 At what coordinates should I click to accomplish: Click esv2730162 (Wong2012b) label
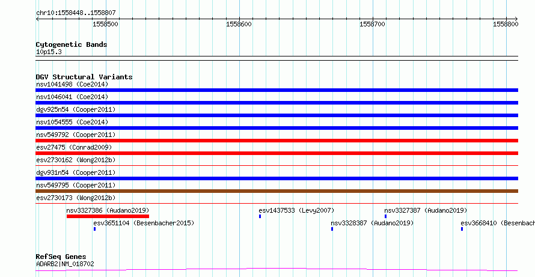76,160
